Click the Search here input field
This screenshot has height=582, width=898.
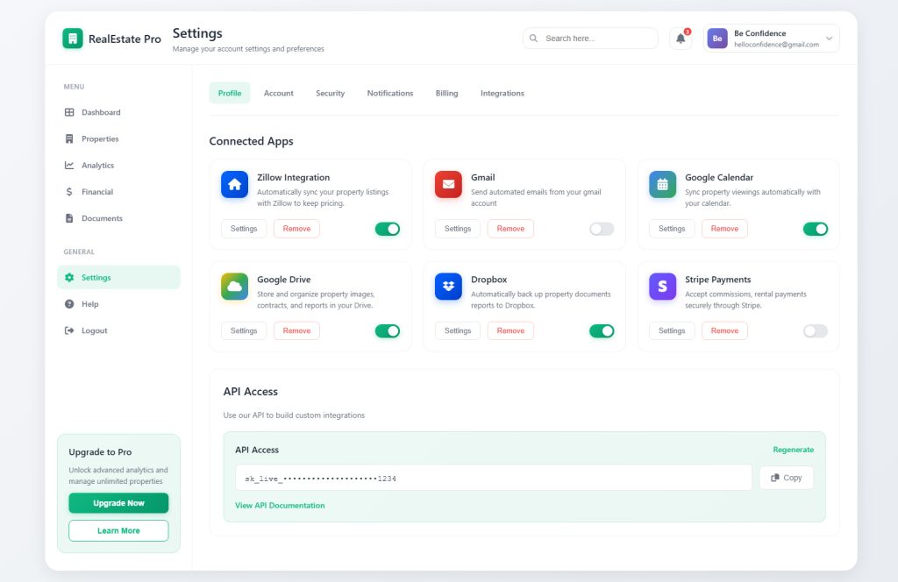pos(590,39)
